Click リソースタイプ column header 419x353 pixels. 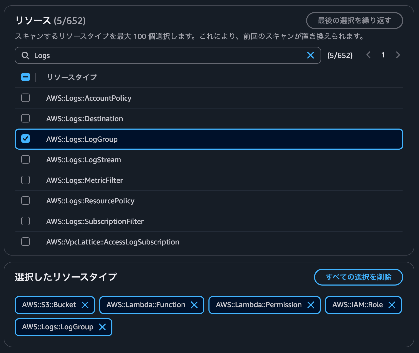[x=72, y=77]
